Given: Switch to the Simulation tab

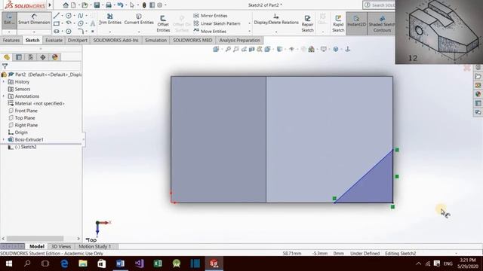Looking at the screenshot, I should point(156,40).
